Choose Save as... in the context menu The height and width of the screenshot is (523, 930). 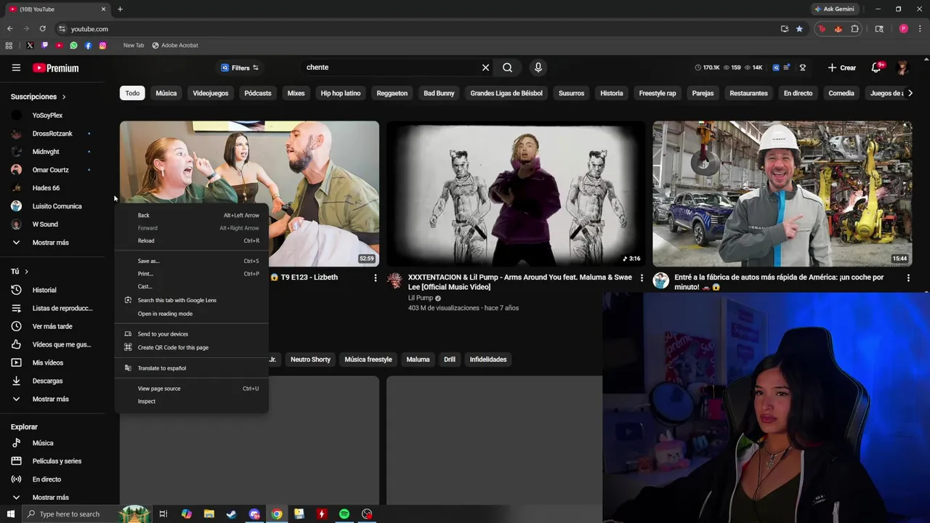point(192,261)
